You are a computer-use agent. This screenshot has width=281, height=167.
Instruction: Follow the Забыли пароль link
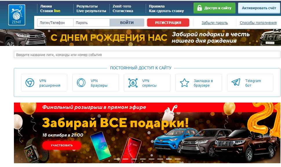[215, 23]
